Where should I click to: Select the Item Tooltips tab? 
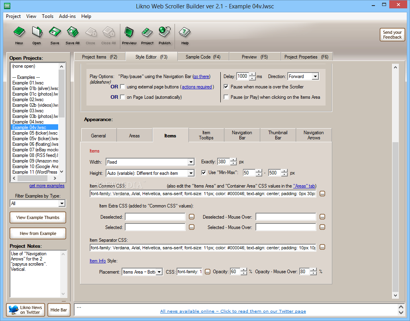tap(206, 135)
